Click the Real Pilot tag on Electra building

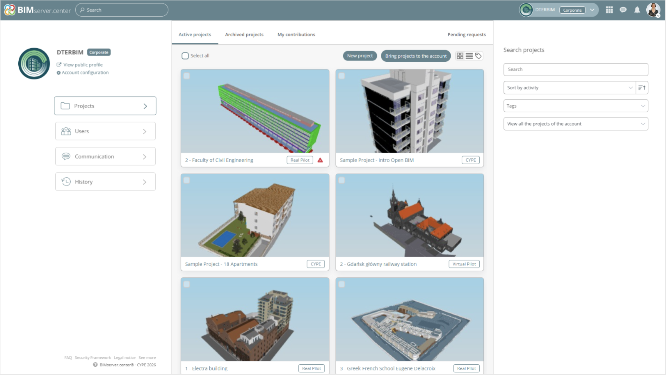[312, 368]
